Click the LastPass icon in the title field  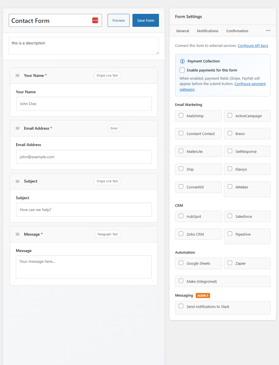(95, 20)
